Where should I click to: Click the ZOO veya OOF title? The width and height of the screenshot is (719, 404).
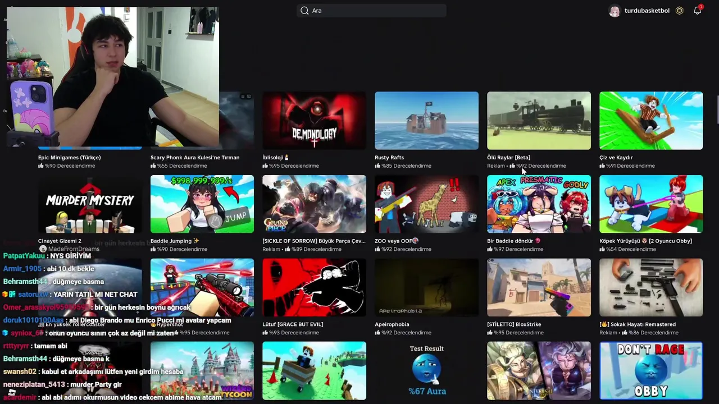(397, 241)
